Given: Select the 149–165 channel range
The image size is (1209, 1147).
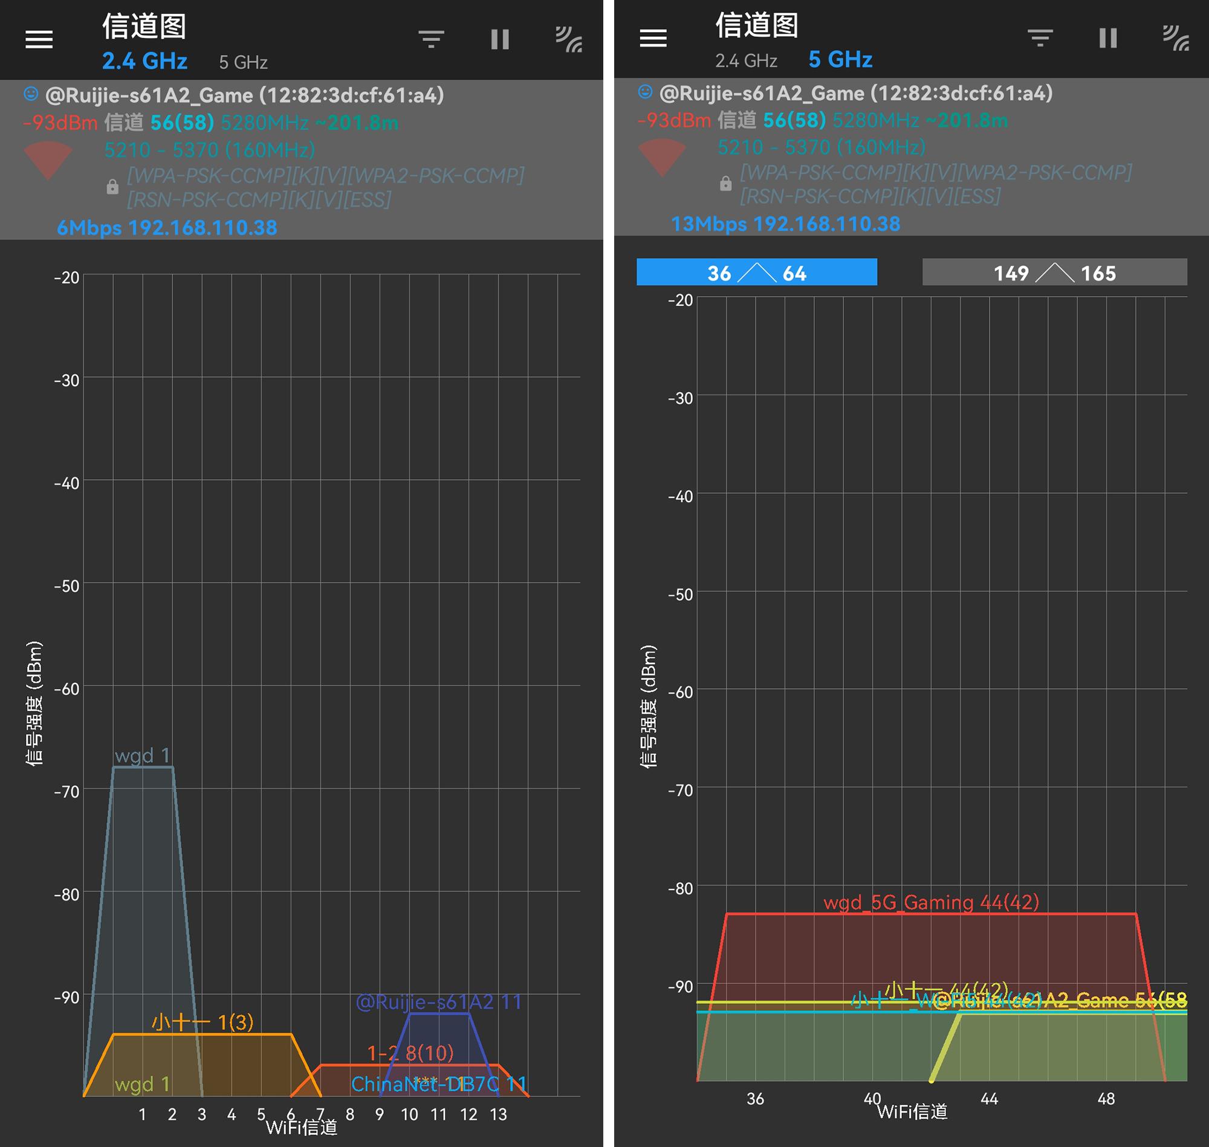Looking at the screenshot, I should (1054, 273).
